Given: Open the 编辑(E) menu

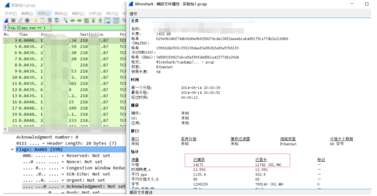Looking at the screenshot, I should coord(27,14).
